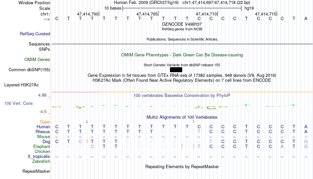Click the Common dbSNP(155) track label
This screenshot has width=313, height=179.
tap(29, 70)
